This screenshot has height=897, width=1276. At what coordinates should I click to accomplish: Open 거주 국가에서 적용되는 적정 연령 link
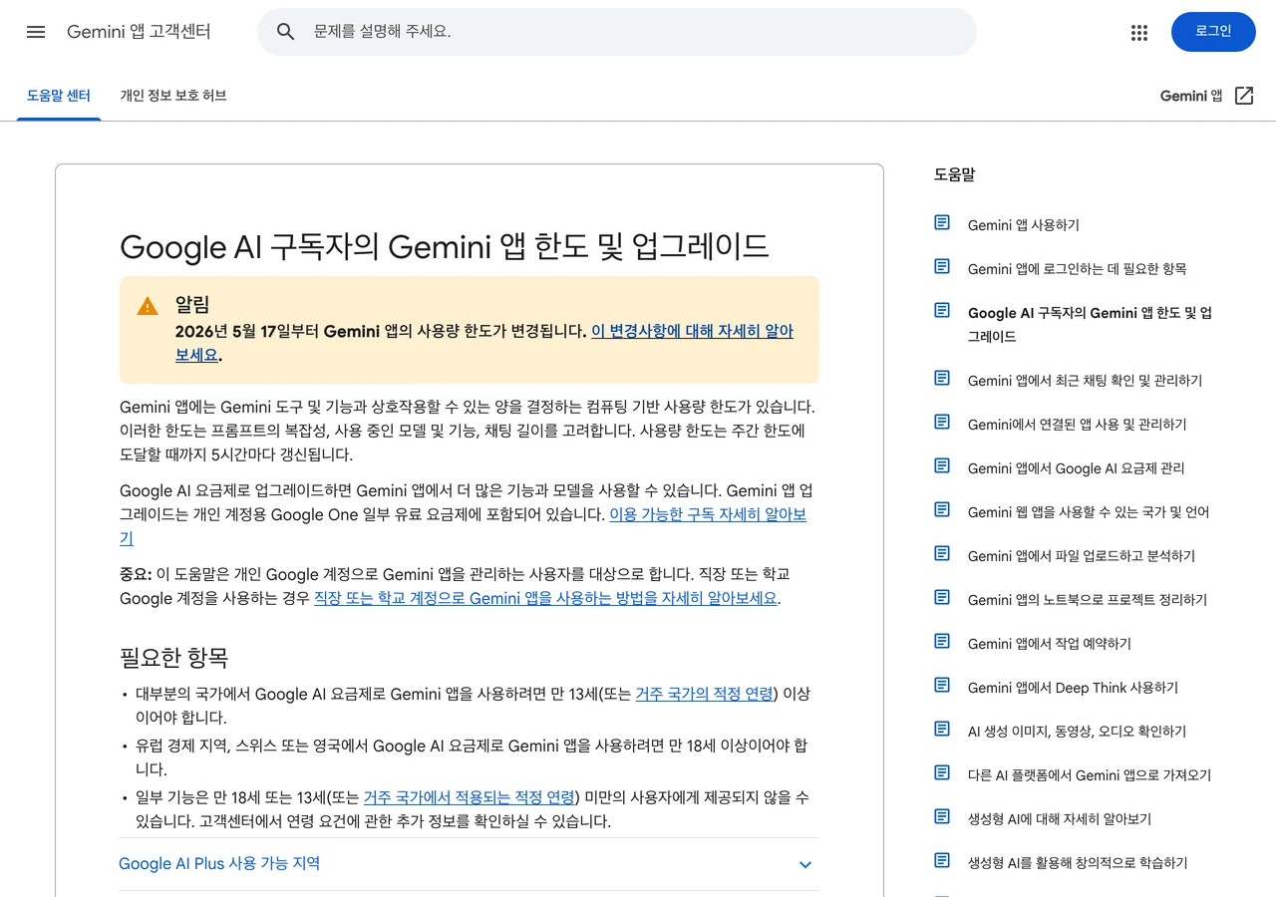click(x=470, y=797)
